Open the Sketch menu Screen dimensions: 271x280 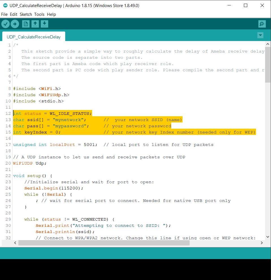pos(26,14)
